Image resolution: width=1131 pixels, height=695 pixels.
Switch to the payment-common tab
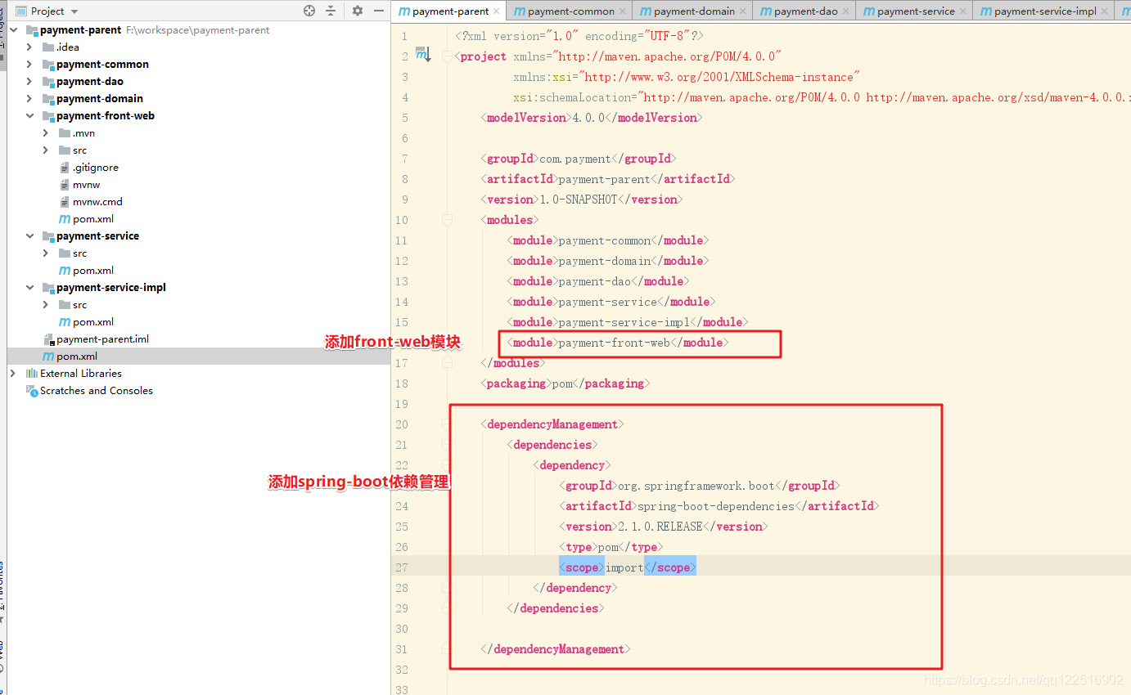pyautogui.click(x=570, y=11)
